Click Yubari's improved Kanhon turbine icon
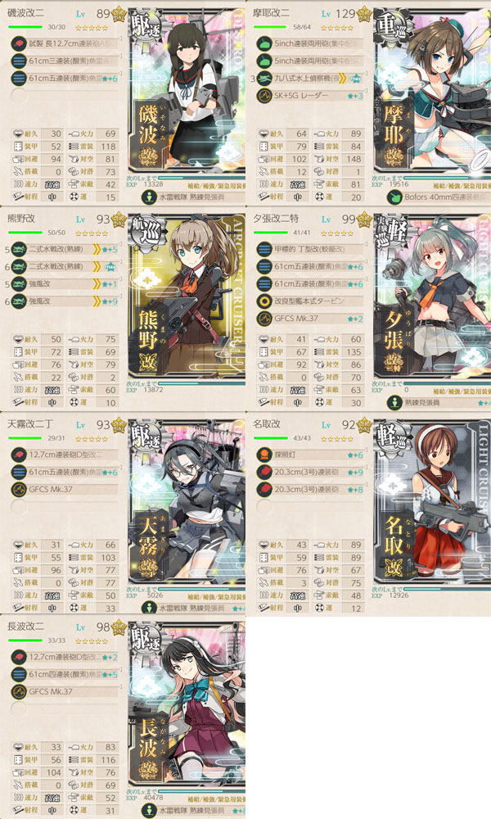This screenshot has height=819, width=491. 264,301
